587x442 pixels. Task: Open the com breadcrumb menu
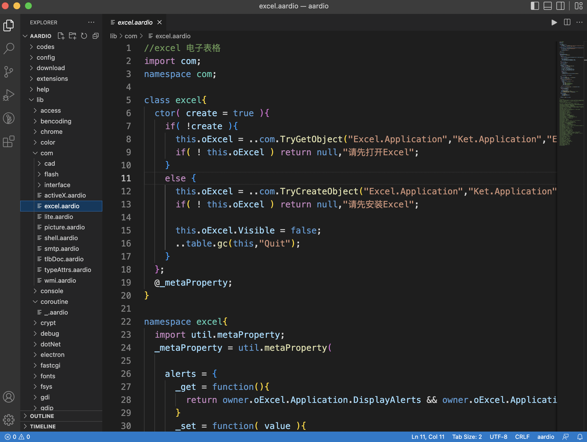tap(131, 36)
